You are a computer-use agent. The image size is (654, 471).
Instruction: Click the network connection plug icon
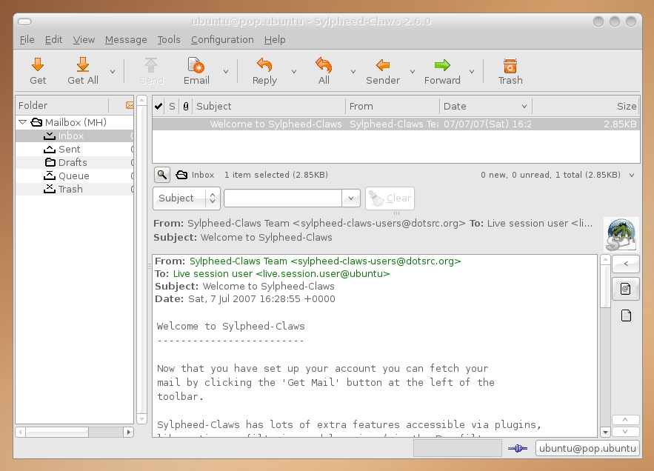518,449
